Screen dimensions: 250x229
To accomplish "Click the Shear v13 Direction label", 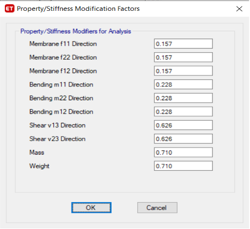I will click(58, 125).
